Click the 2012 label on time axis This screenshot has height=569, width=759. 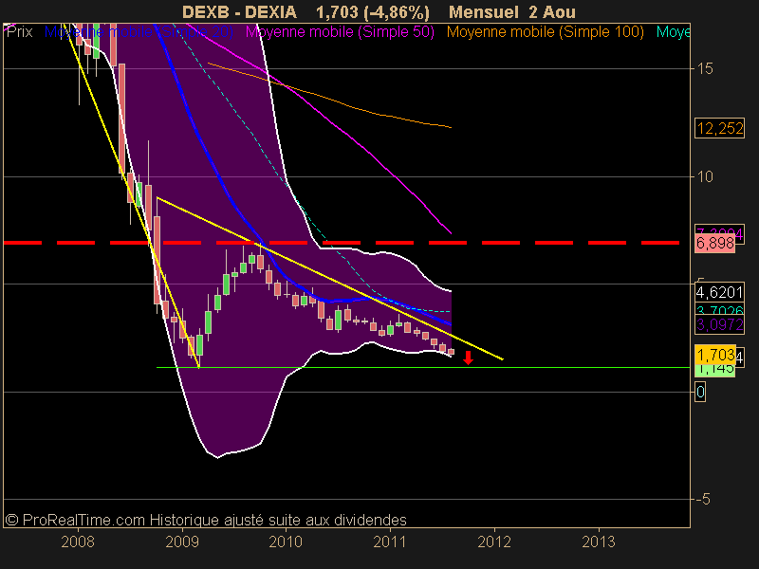click(494, 541)
